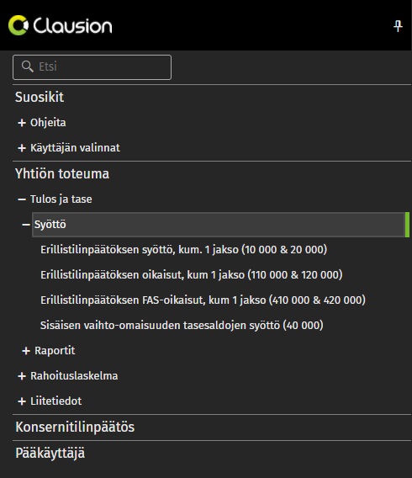Click into the Etsi search field
Image resolution: width=412 pixels, height=478 pixels.
coord(92,67)
